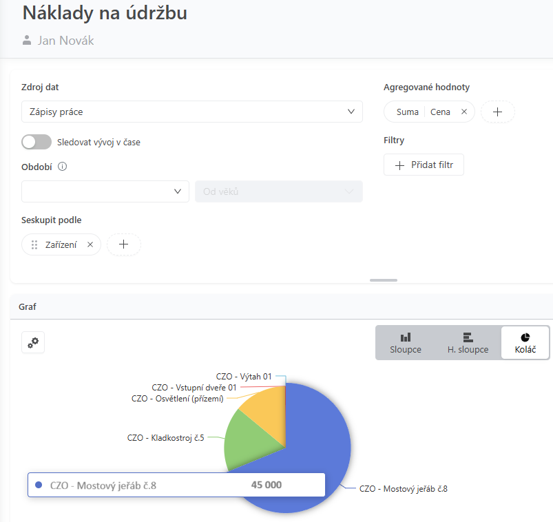The height and width of the screenshot is (522, 553).
Task: Add a new aggregated value
Action: [497, 112]
